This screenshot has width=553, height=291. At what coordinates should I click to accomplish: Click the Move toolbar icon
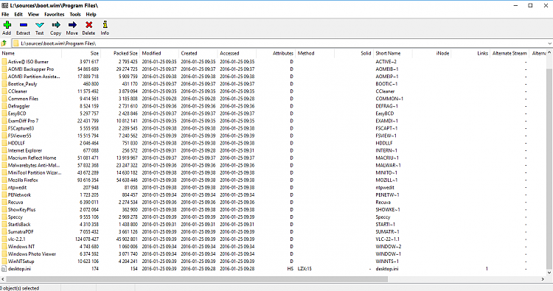coord(72,25)
